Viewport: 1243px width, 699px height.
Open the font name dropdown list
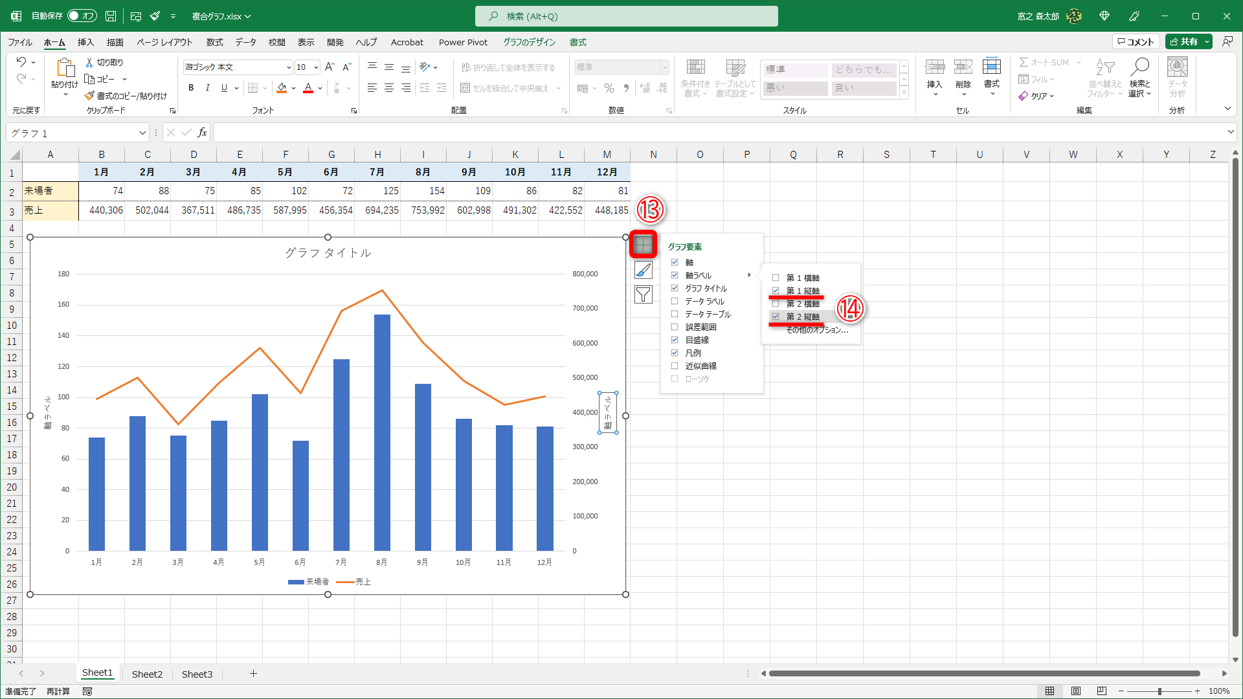pyautogui.click(x=289, y=67)
